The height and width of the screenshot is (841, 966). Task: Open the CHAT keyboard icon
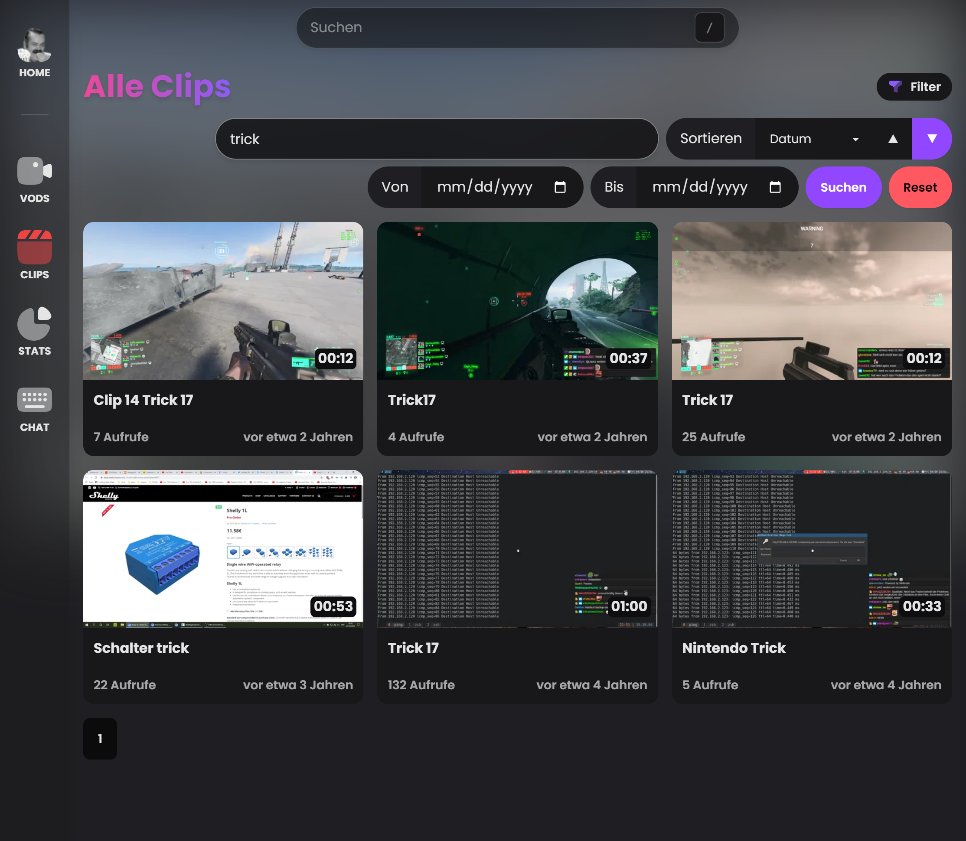point(34,400)
